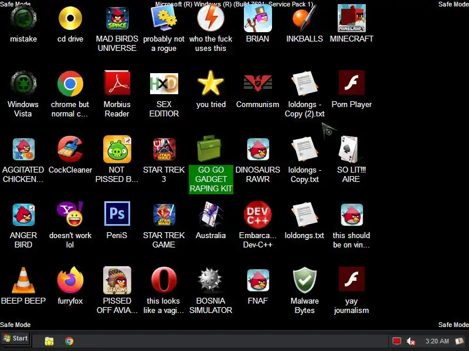Select the HxD hex editor icon
This screenshot has width=469, height=351.
click(x=164, y=84)
